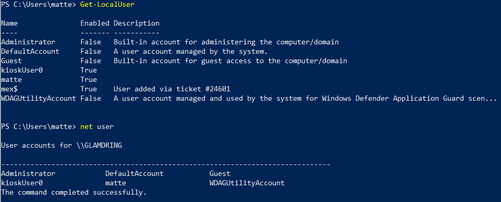The width and height of the screenshot is (501, 202).
Task: Click the True value beside mex$
Action: point(89,89)
